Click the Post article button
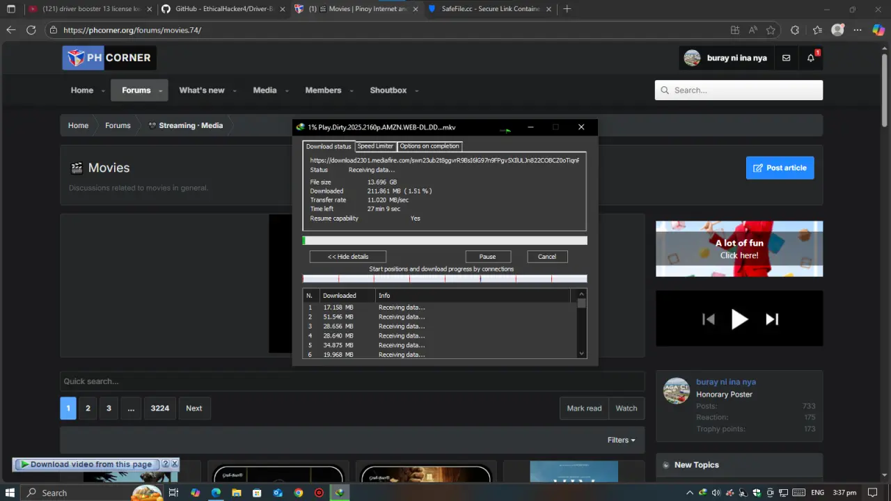 pos(780,168)
